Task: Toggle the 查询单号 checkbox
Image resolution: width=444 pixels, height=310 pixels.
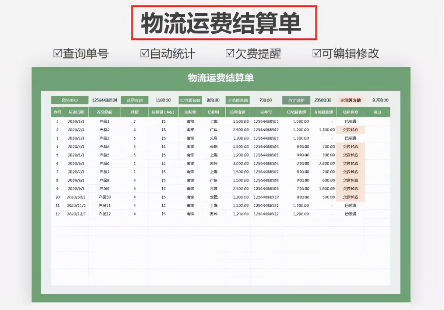Action: [x=57, y=53]
